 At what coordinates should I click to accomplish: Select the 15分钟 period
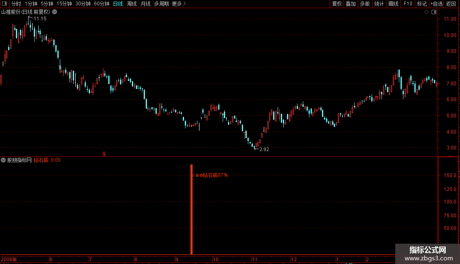[64, 4]
